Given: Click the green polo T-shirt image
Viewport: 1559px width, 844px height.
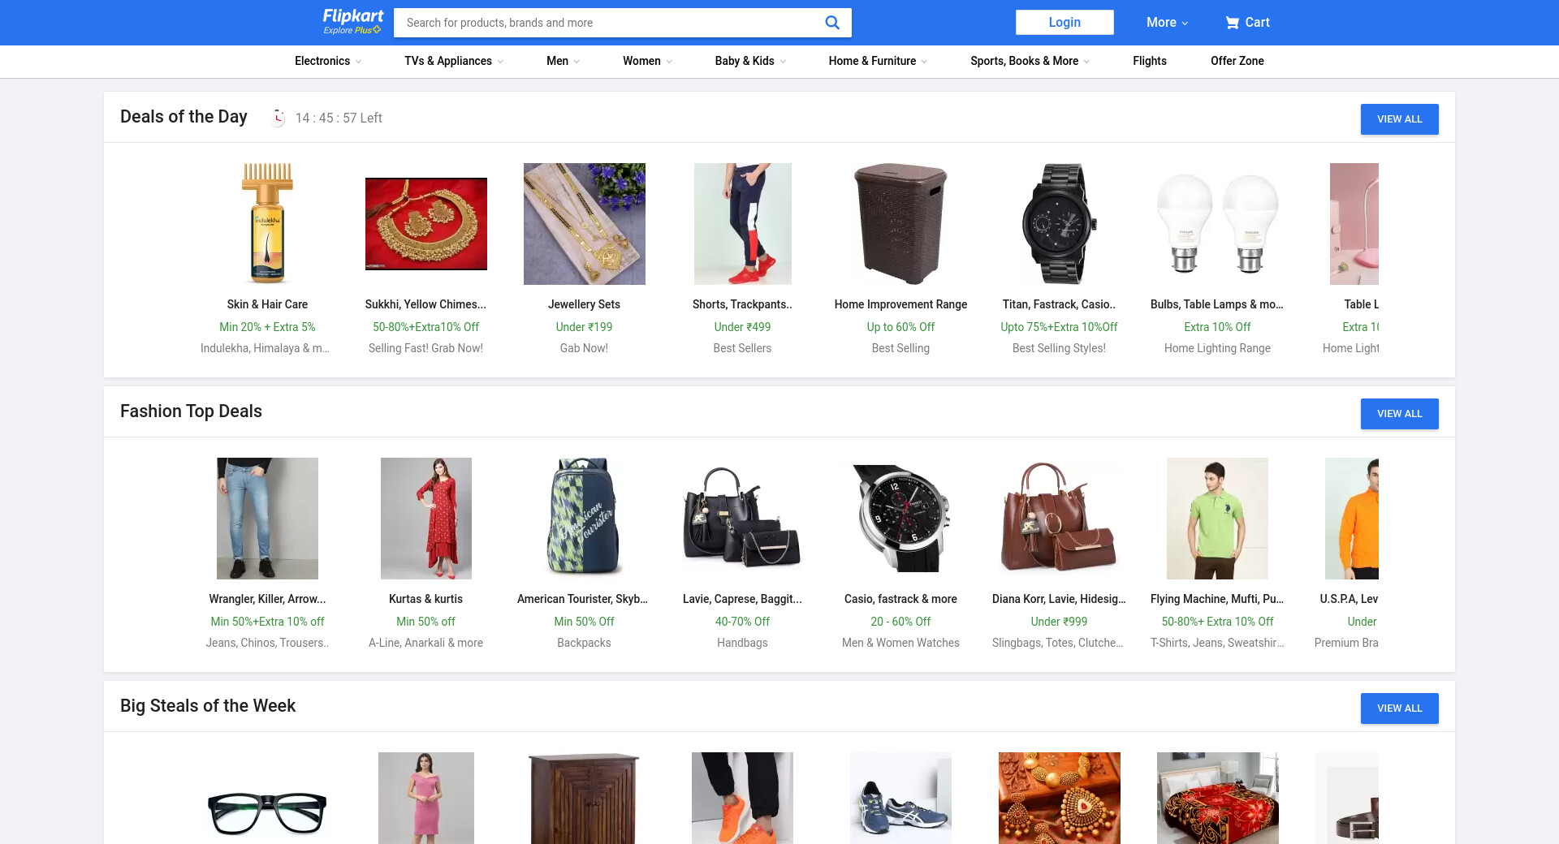Looking at the screenshot, I should click(x=1217, y=518).
